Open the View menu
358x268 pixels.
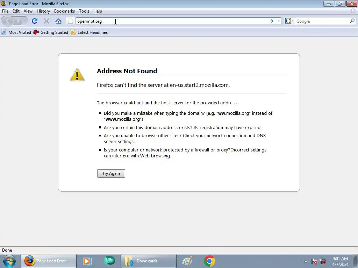pos(28,11)
